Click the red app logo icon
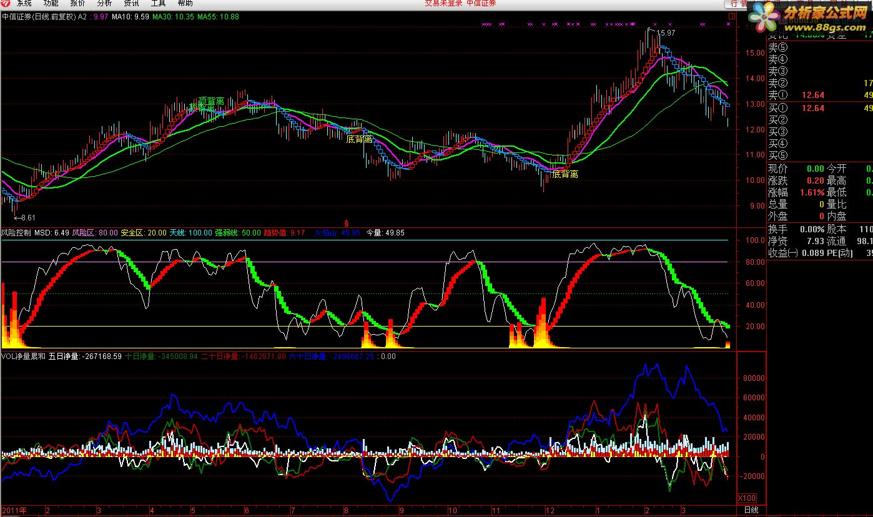873x517 pixels. [5, 4]
